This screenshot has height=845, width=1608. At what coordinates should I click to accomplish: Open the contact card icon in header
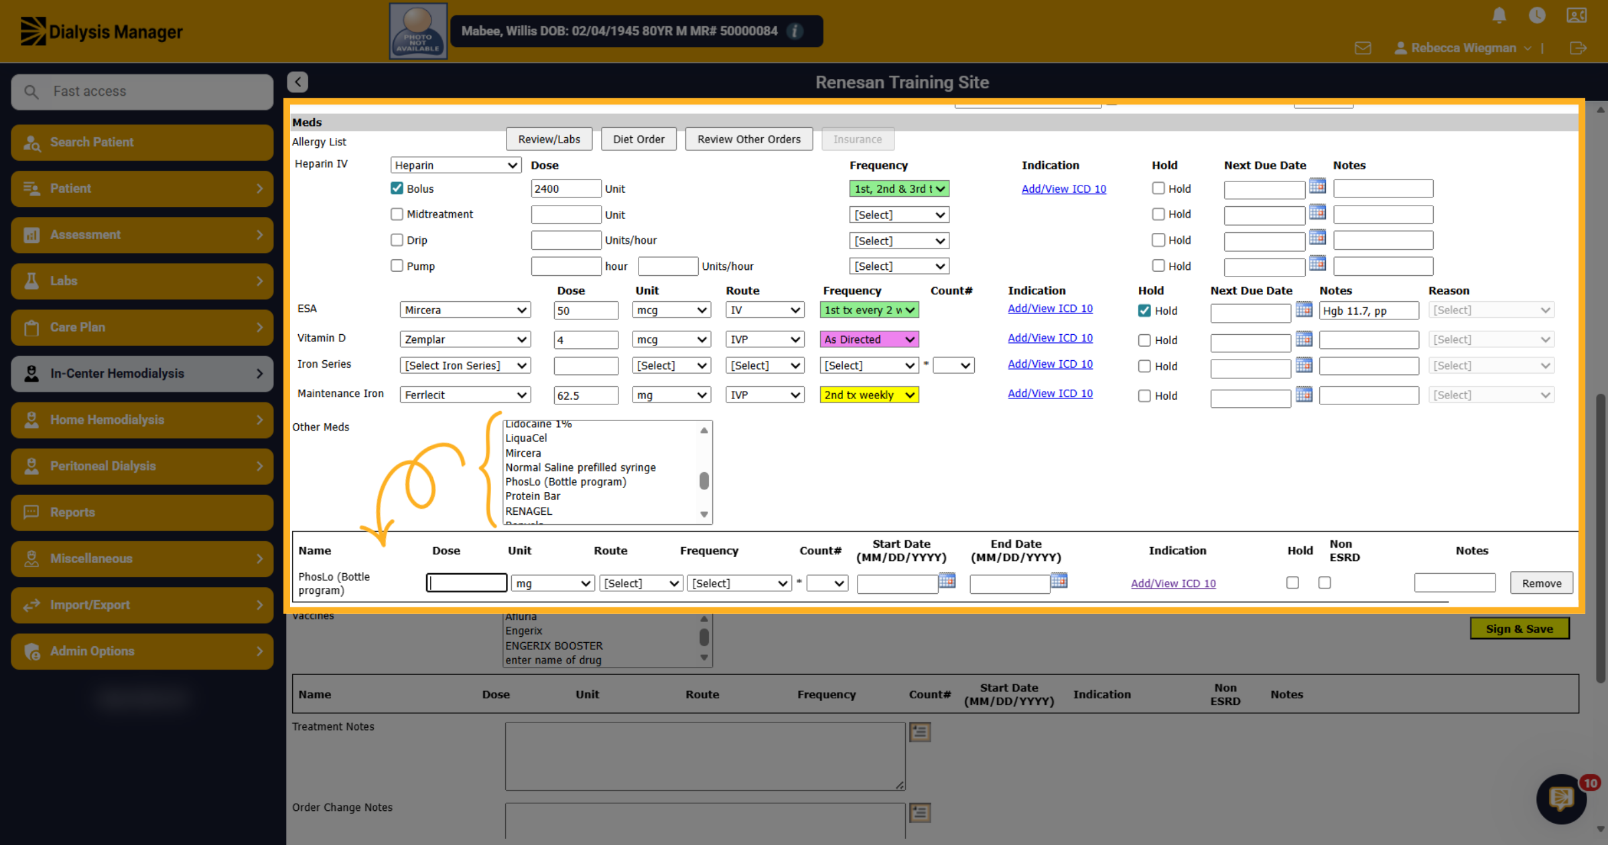click(x=1576, y=15)
